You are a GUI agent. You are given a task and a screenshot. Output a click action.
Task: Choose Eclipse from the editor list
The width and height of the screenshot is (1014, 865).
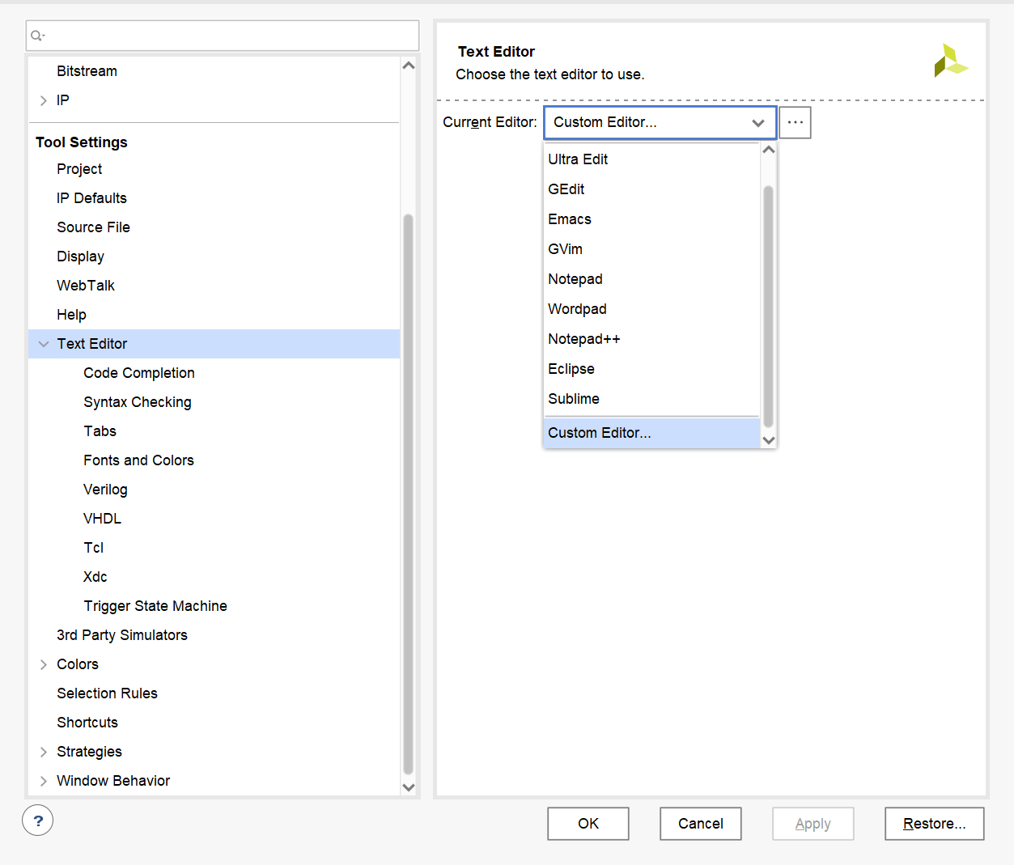click(x=652, y=369)
